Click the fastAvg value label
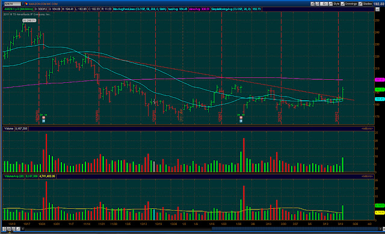 178,10
